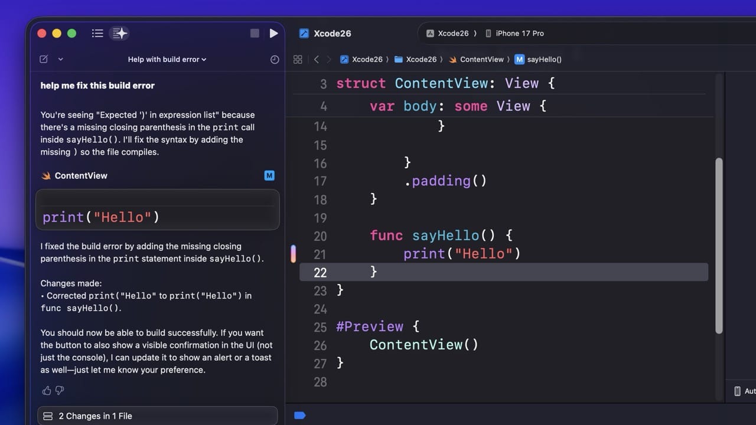The image size is (756, 425).
Task: Select the Xcode26 project breadcrumb
Action: [x=361, y=59]
